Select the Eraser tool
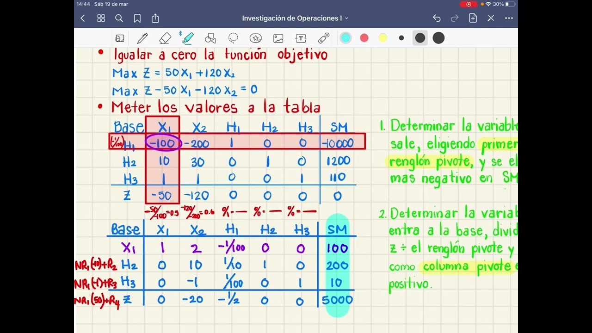Screen dimensions: 592x333 [165, 38]
